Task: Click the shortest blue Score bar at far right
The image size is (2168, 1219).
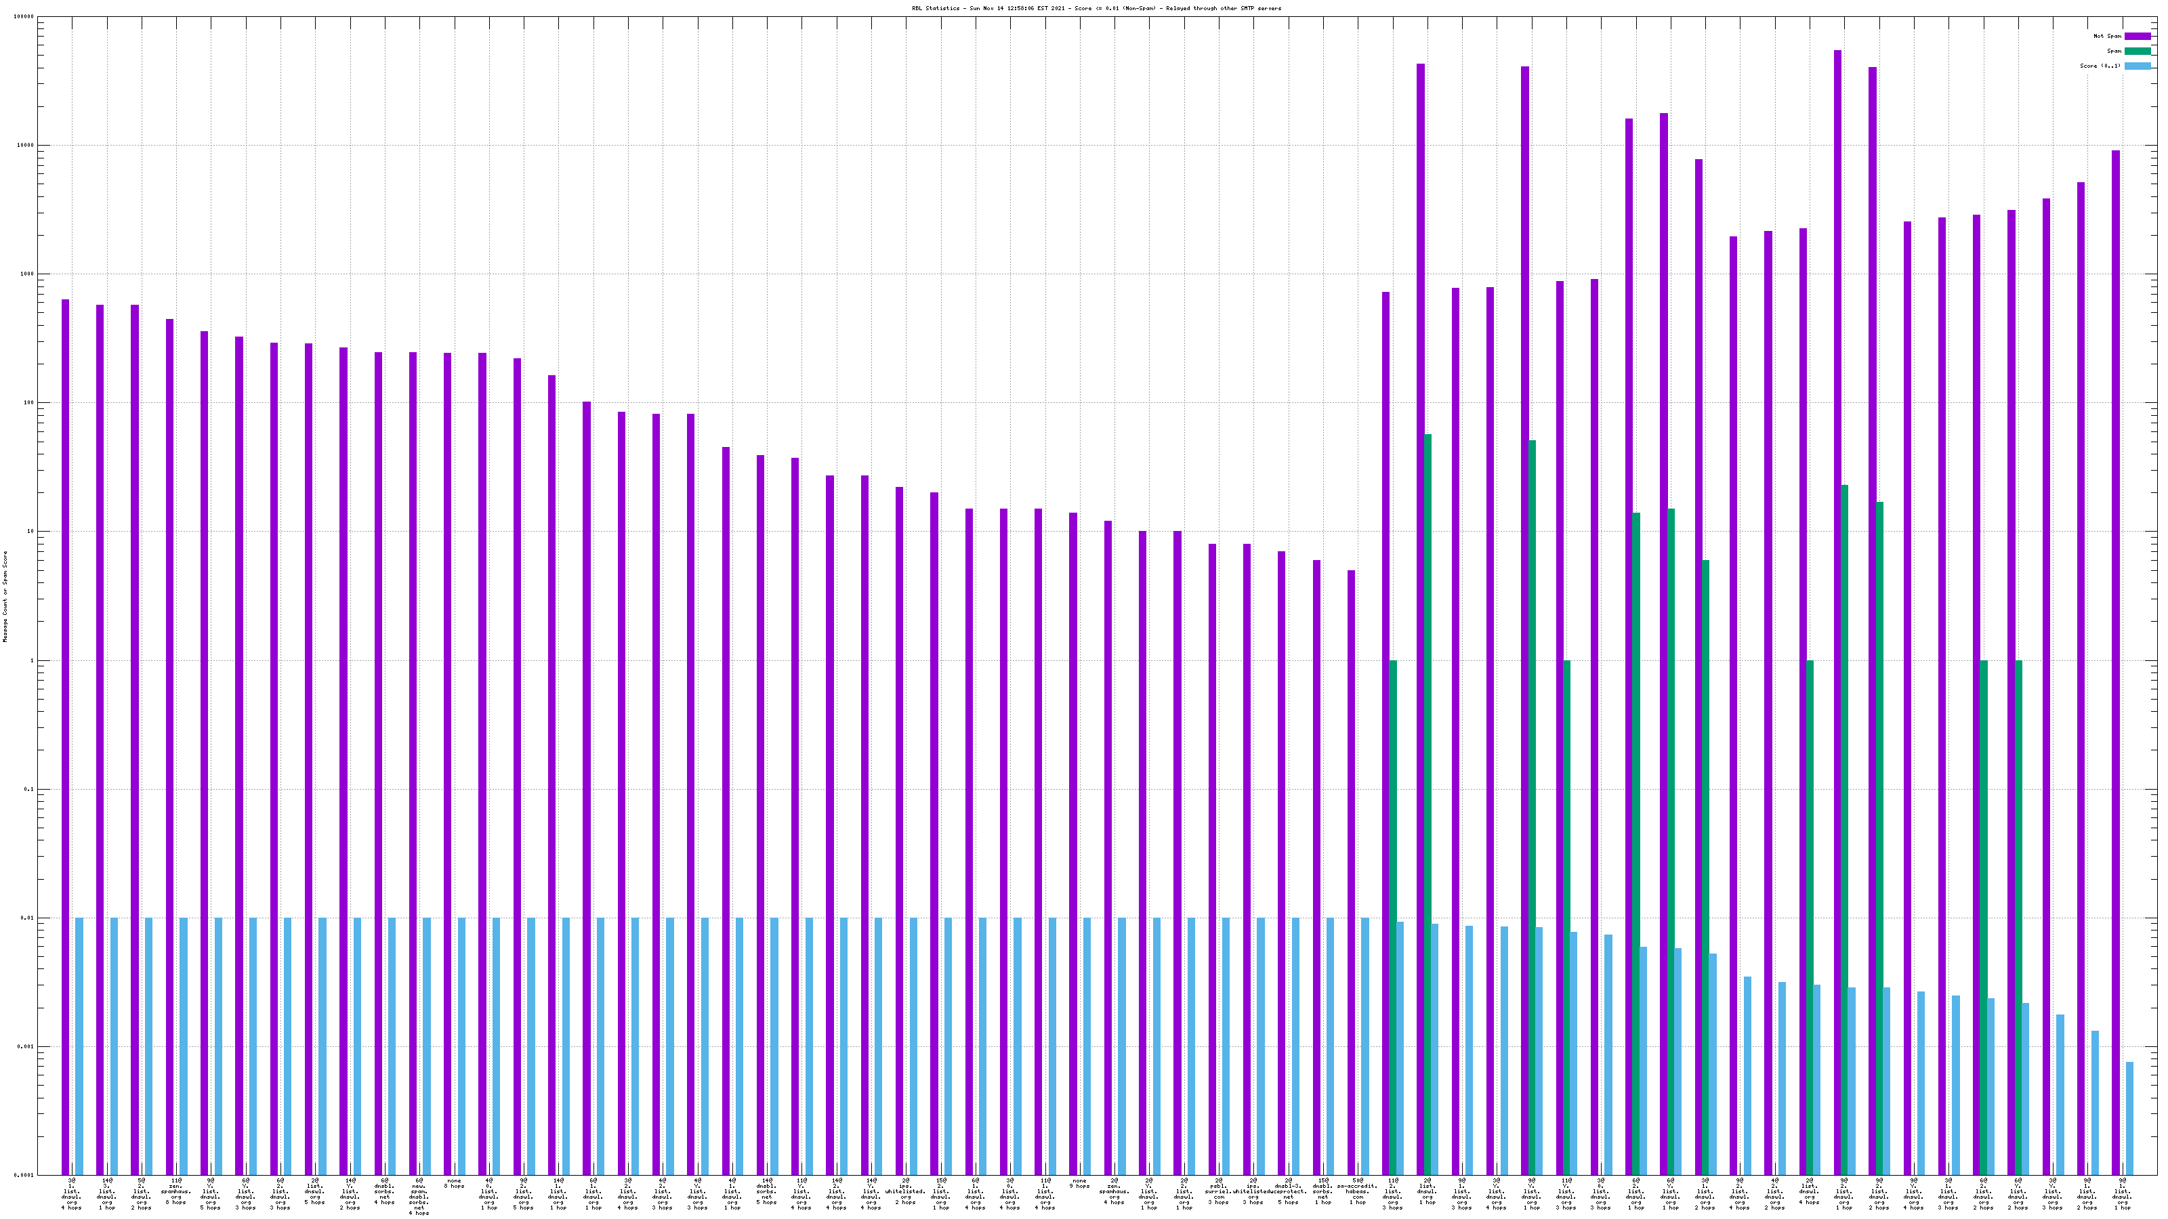Action: [x=2129, y=1119]
